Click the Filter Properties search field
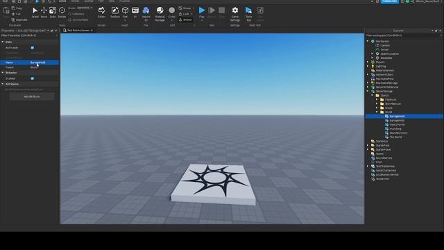Screen dimensions: 444x250 [29, 35]
